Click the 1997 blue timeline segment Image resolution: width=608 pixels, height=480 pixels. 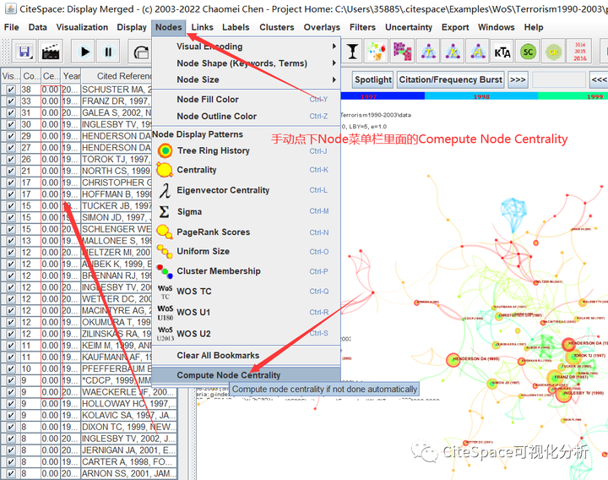(383, 96)
